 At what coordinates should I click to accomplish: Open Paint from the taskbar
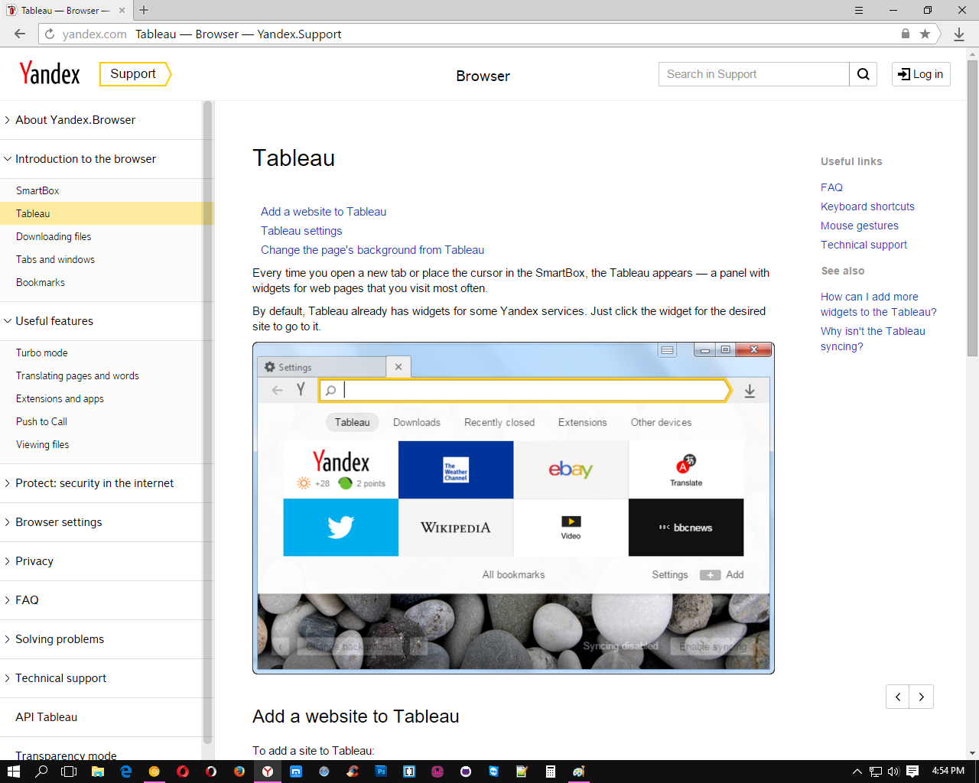pyautogui.click(x=579, y=772)
